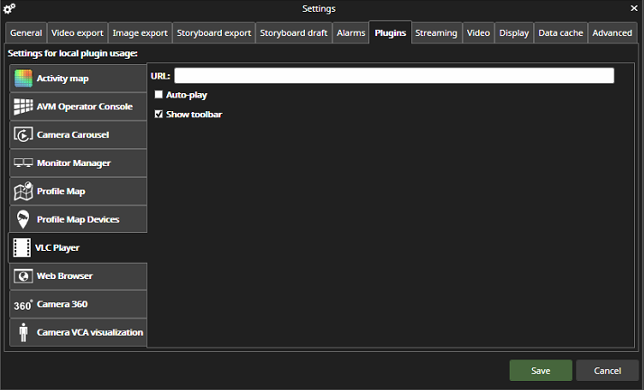Go to the Data cache tab

pyautogui.click(x=561, y=32)
